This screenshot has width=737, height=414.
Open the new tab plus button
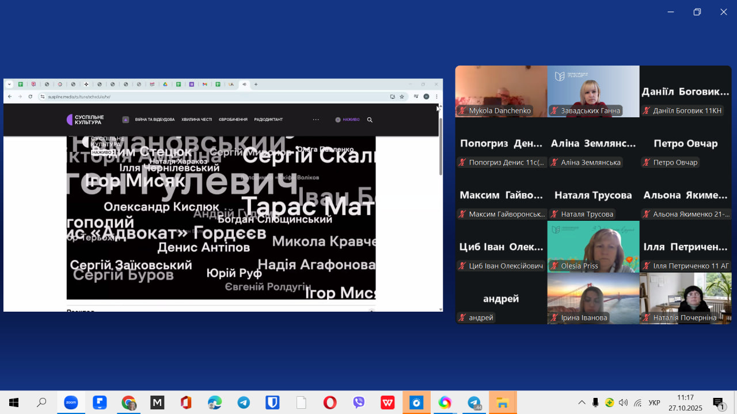click(256, 85)
